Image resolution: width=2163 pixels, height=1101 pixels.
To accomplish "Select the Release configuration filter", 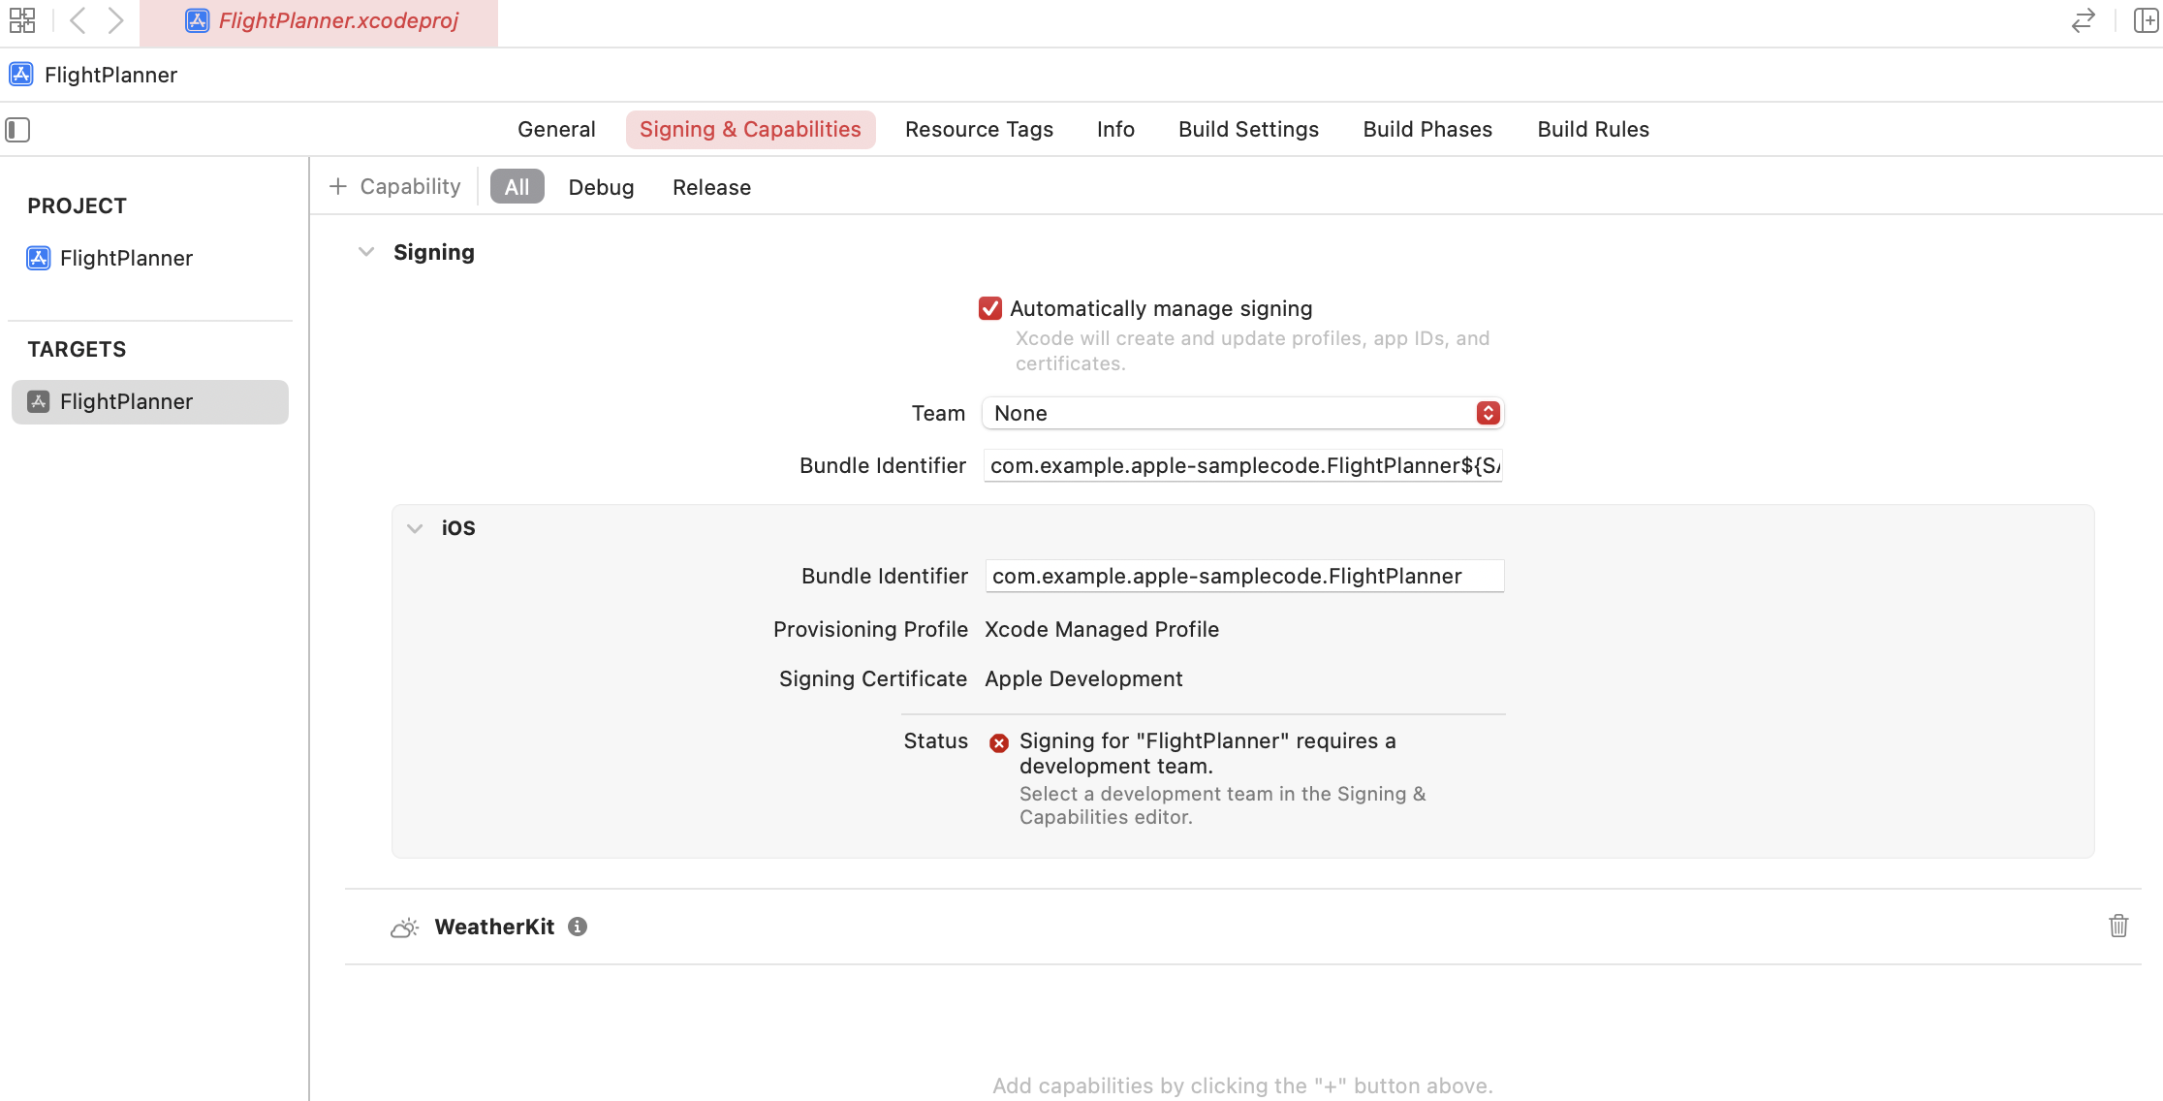I will [x=711, y=187].
